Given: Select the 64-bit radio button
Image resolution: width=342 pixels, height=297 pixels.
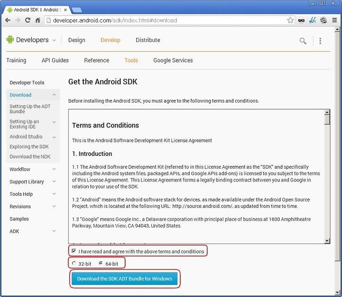Looking at the screenshot, I should [x=101, y=263].
